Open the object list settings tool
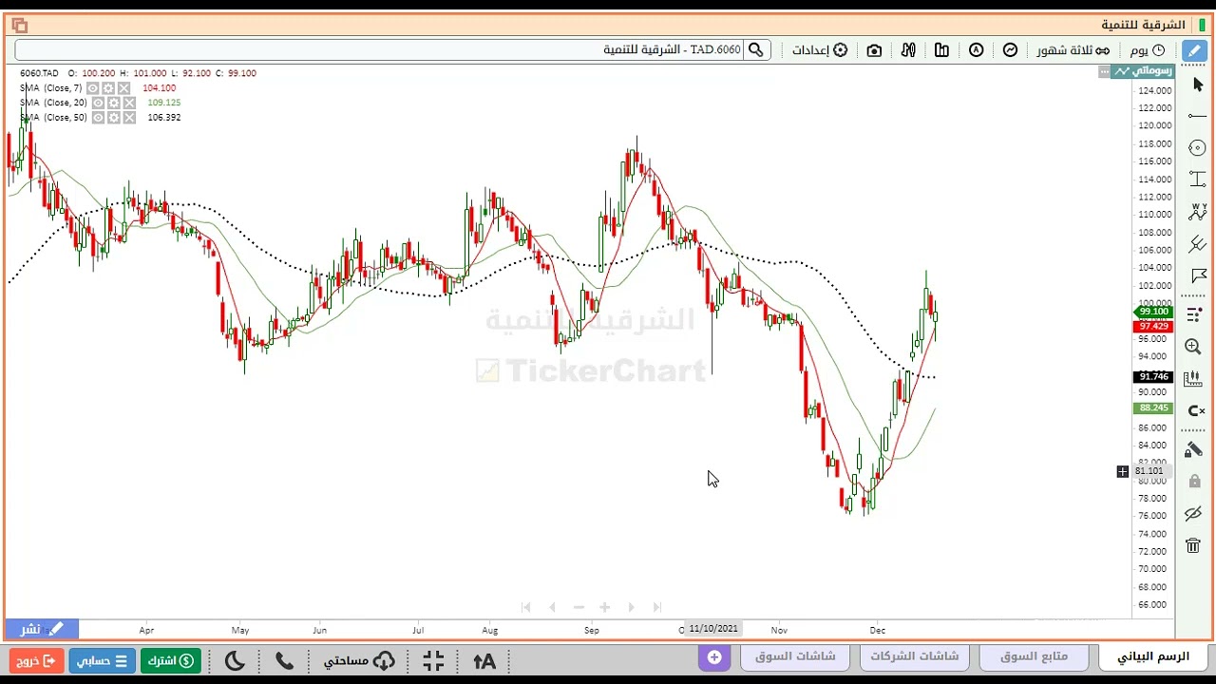This screenshot has width=1216, height=684. point(1195,313)
